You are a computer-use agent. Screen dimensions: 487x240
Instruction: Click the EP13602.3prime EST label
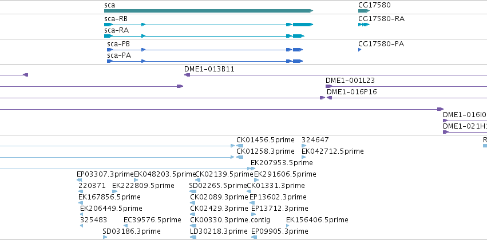[278, 197]
